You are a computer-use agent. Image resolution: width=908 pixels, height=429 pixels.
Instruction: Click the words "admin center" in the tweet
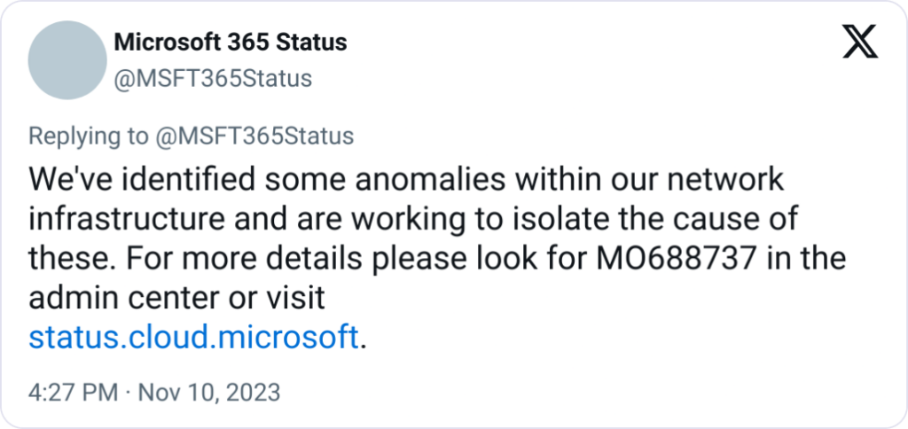(x=131, y=299)
